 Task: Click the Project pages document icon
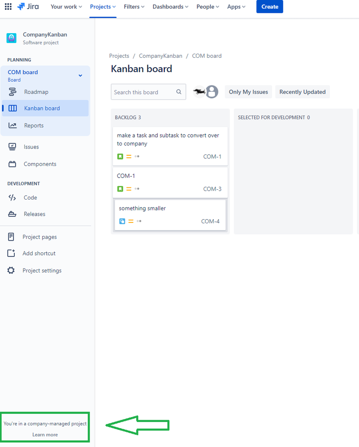[11, 237]
